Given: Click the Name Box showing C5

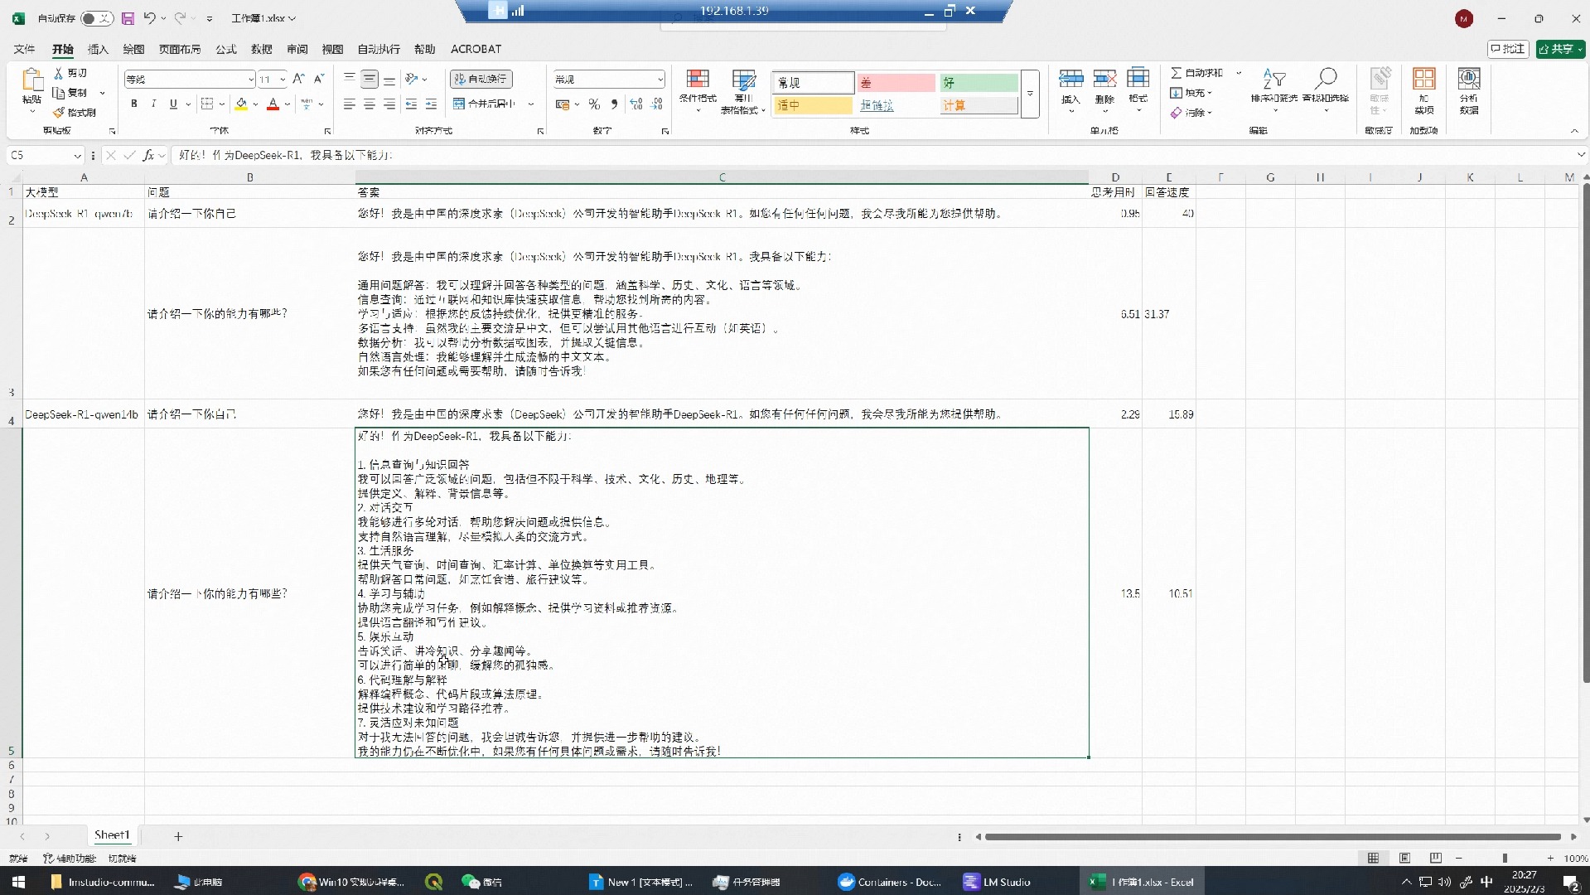Looking at the screenshot, I should (x=41, y=155).
